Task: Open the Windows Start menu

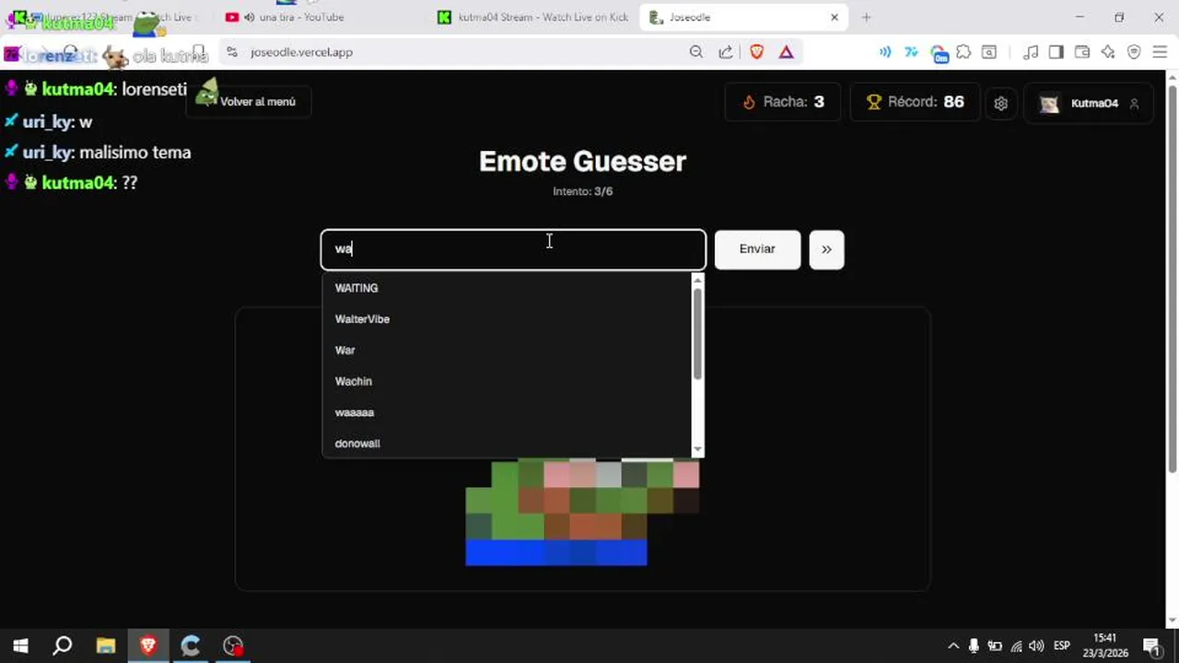Action: pyautogui.click(x=20, y=646)
